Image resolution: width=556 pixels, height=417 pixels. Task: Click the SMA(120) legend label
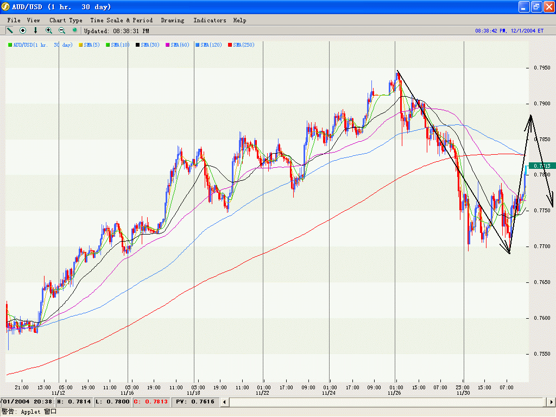pyautogui.click(x=211, y=45)
